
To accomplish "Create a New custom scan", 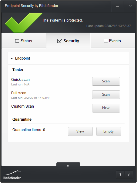I will (106, 108).
